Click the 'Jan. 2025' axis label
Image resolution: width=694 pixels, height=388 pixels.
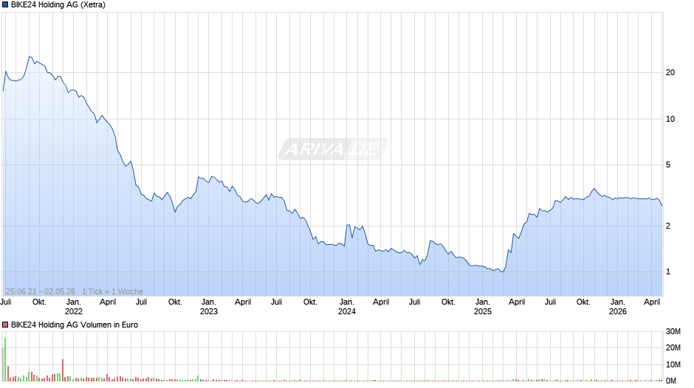point(482,307)
